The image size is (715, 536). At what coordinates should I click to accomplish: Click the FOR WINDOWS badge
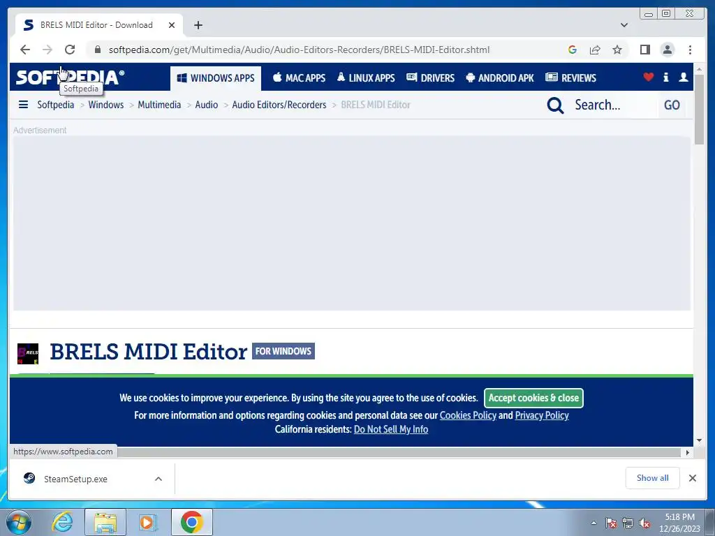(283, 351)
